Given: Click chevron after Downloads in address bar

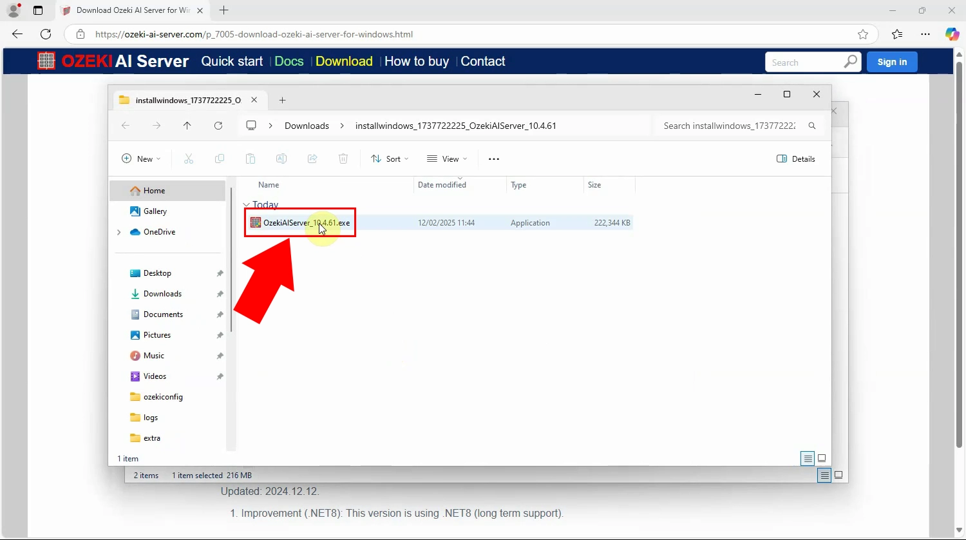Looking at the screenshot, I should (x=342, y=126).
